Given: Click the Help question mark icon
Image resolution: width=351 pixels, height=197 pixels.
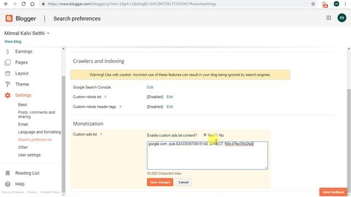Looking at the screenshot, I should pos(8,184).
